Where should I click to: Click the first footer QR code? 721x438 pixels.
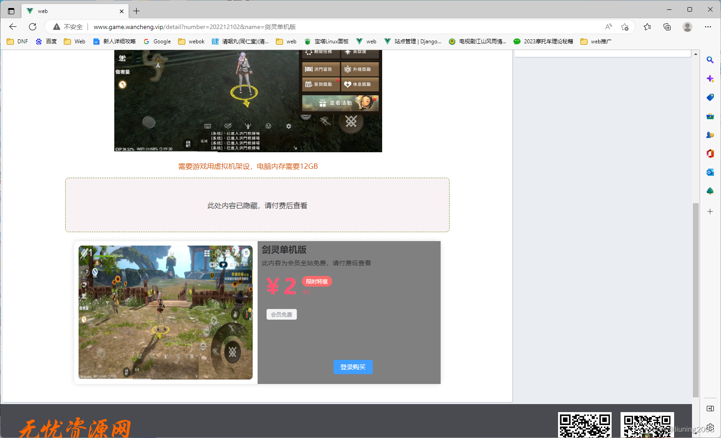point(585,425)
